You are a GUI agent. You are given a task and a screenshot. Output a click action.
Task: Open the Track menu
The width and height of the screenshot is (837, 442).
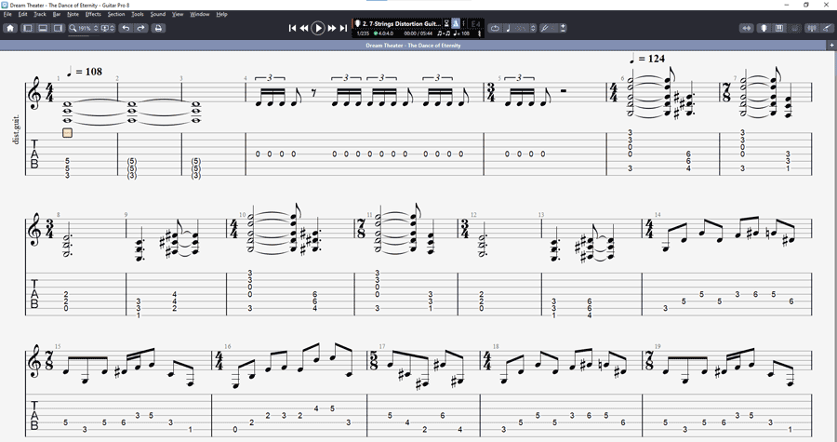pos(40,14)
